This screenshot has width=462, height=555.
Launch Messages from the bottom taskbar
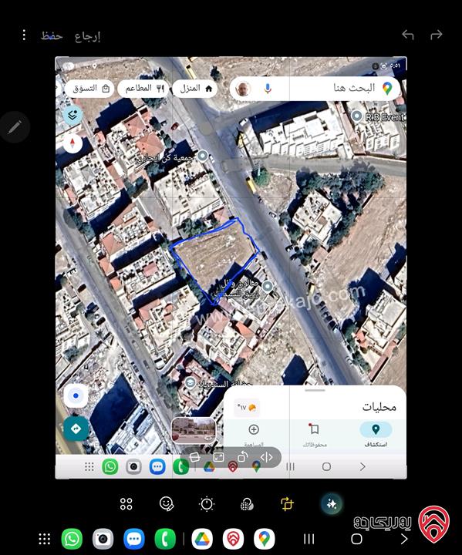pos(134,539)
